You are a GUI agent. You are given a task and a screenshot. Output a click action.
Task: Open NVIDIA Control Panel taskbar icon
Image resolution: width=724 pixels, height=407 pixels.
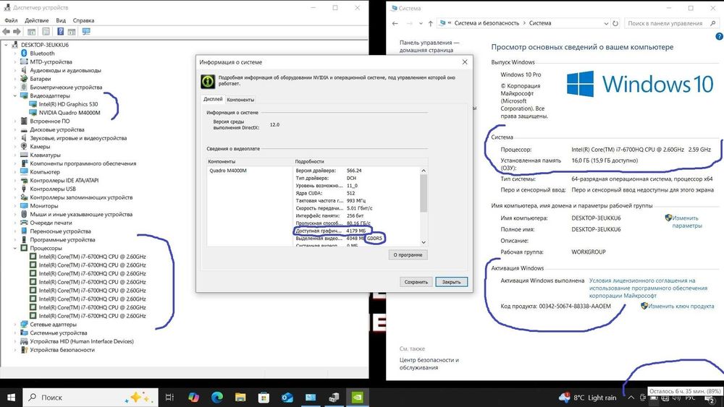click(x=358, y=398)
